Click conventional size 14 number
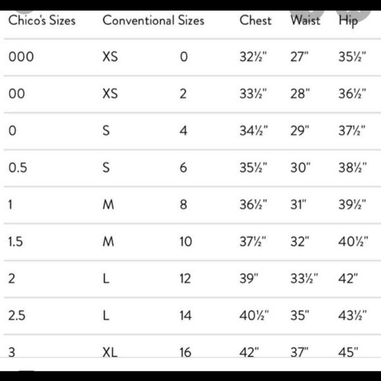 point(185,315)
